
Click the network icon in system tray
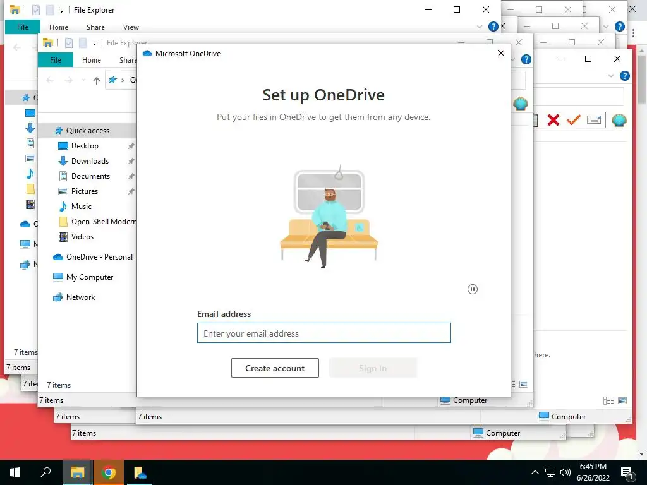tap(550, 472)
